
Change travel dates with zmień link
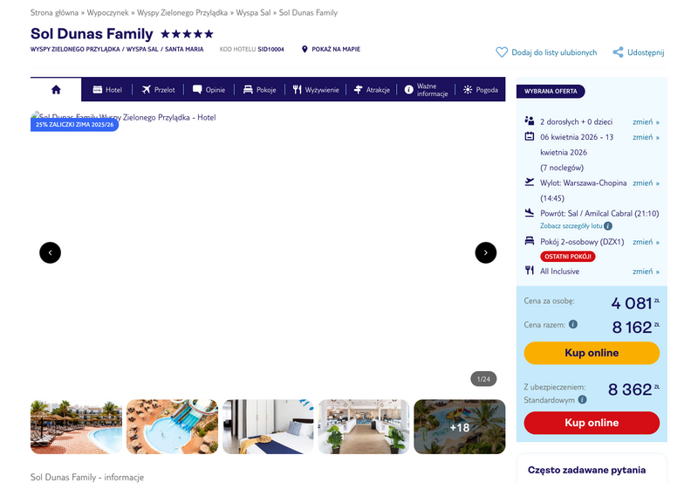point(646,137)
